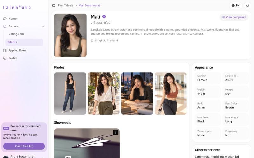Click the globe language icon
This screenshot has height=158, width=254.
click(233, 5)
